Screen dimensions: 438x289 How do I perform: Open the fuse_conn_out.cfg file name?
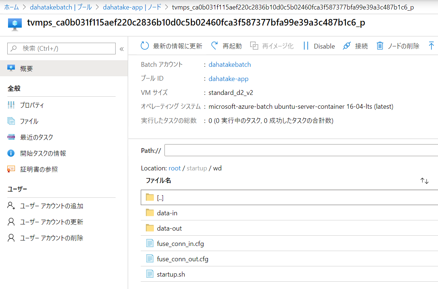click(182, 259)
